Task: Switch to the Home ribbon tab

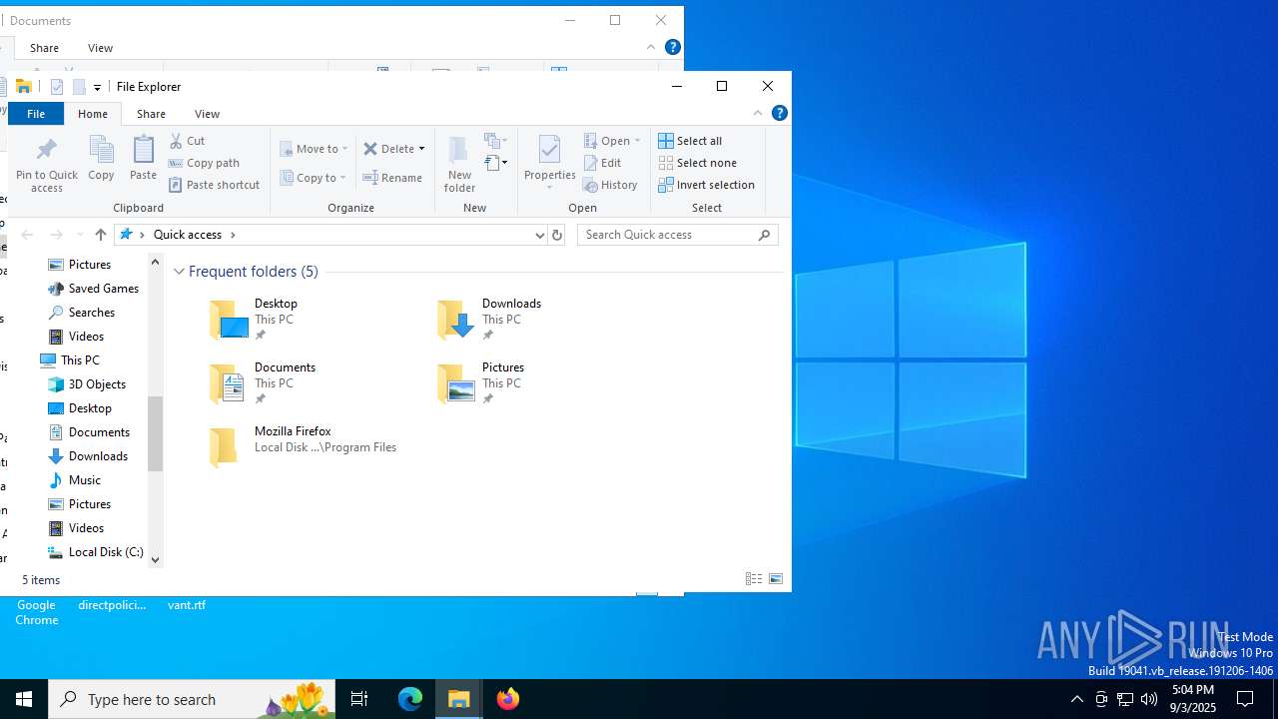Action: coord(93,114)
